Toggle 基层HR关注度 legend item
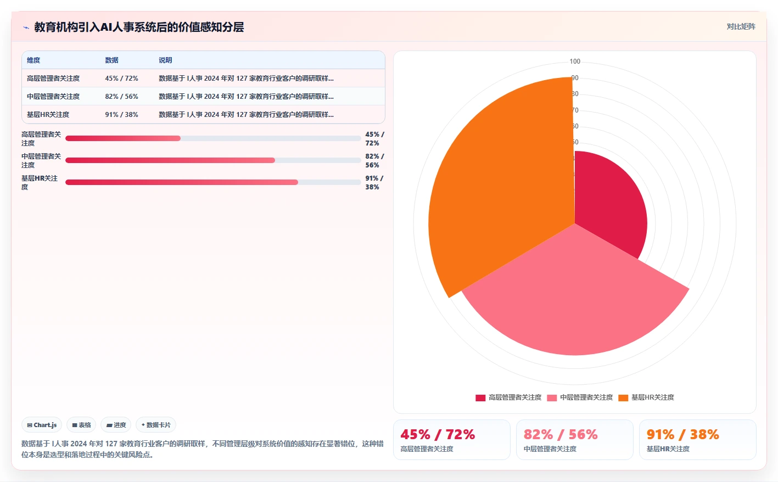 [x=646, y=397]
